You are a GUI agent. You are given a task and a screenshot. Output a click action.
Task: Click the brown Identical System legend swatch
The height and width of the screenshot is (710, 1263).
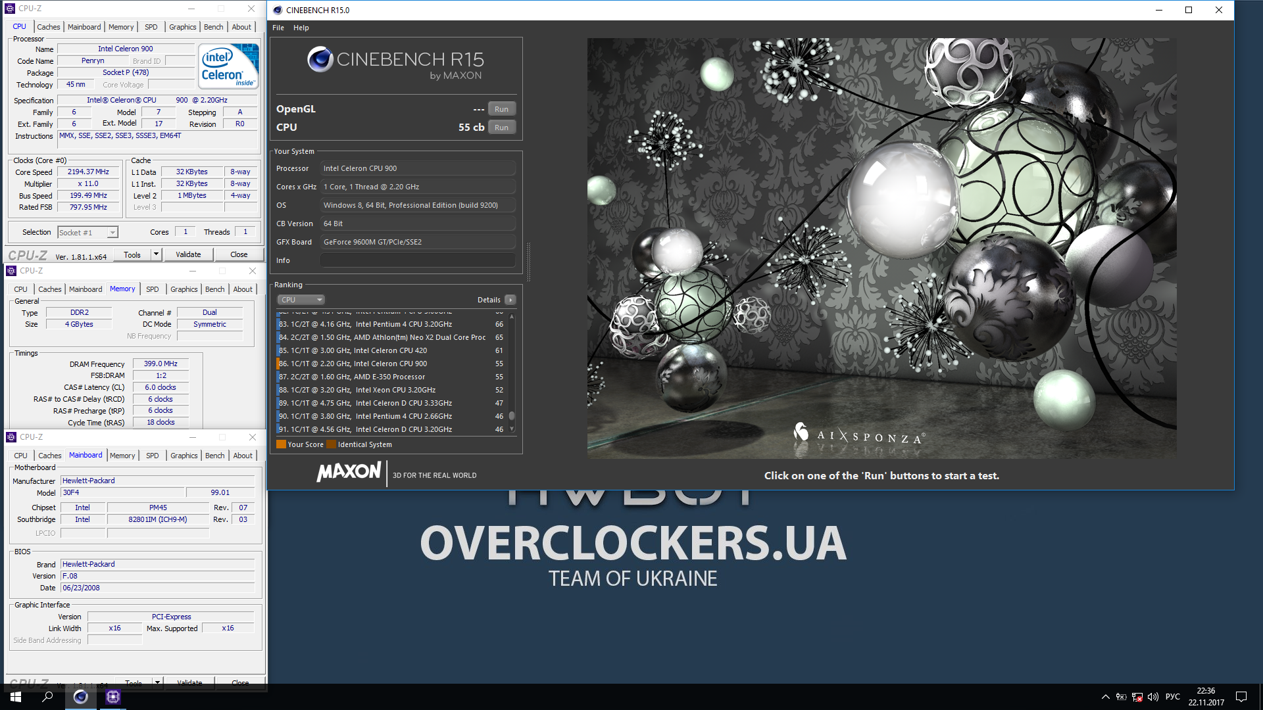(331, 444)
